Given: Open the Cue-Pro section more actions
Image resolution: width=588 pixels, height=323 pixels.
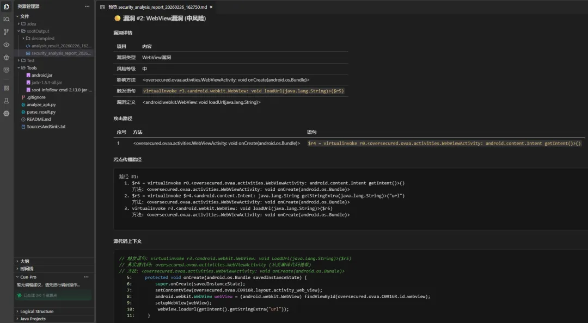Looking at the screenshot, I should (x=86, y=277).
